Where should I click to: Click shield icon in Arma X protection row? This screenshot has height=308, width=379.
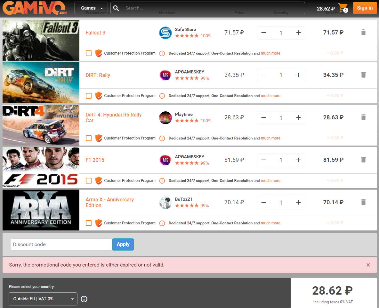point(99,223)
